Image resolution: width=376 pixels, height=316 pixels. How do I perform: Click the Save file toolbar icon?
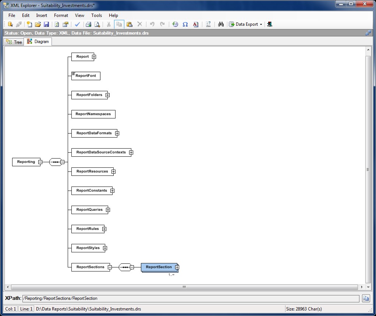(x=46, y=24)
